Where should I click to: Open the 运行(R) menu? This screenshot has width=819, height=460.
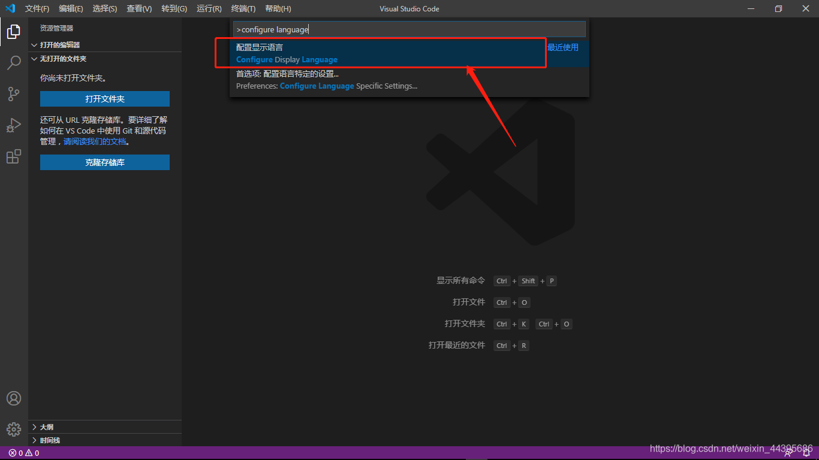pos(209,8)
